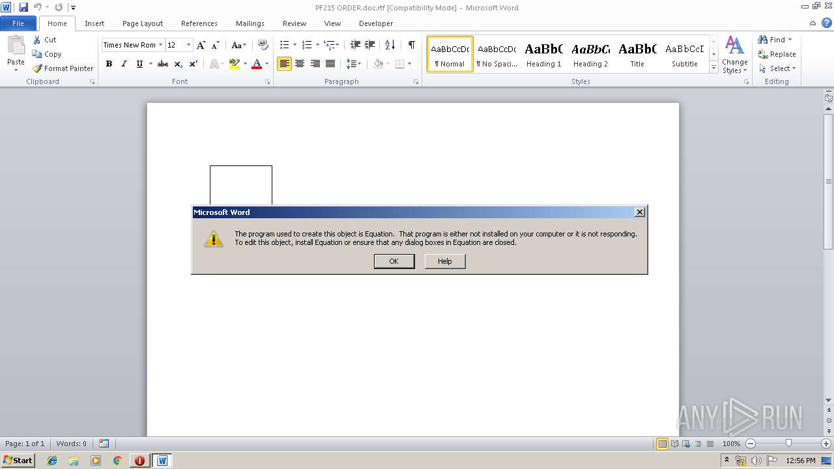Toggle bold formatting

(x=109, y=64)
